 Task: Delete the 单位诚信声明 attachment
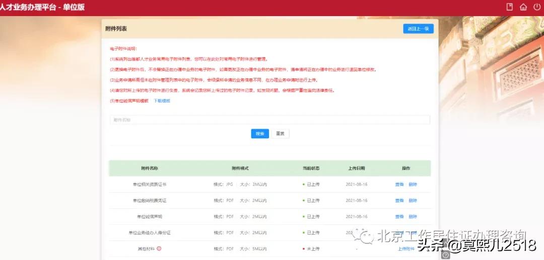413,217
